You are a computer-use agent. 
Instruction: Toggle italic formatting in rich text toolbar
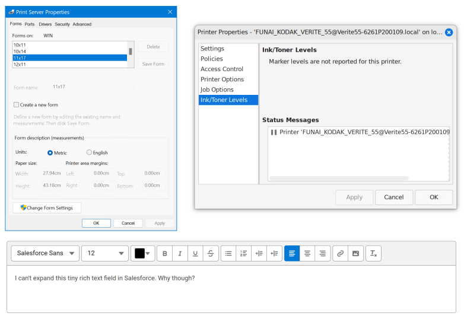pos(180,253)
